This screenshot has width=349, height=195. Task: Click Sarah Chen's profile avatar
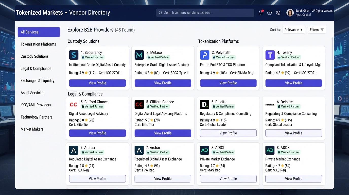tap(290, 13)
